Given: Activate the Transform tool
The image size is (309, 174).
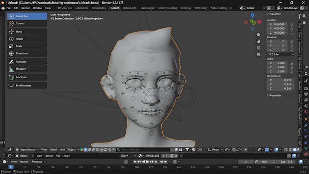Looking at the screenshot, I should point(27,54).
